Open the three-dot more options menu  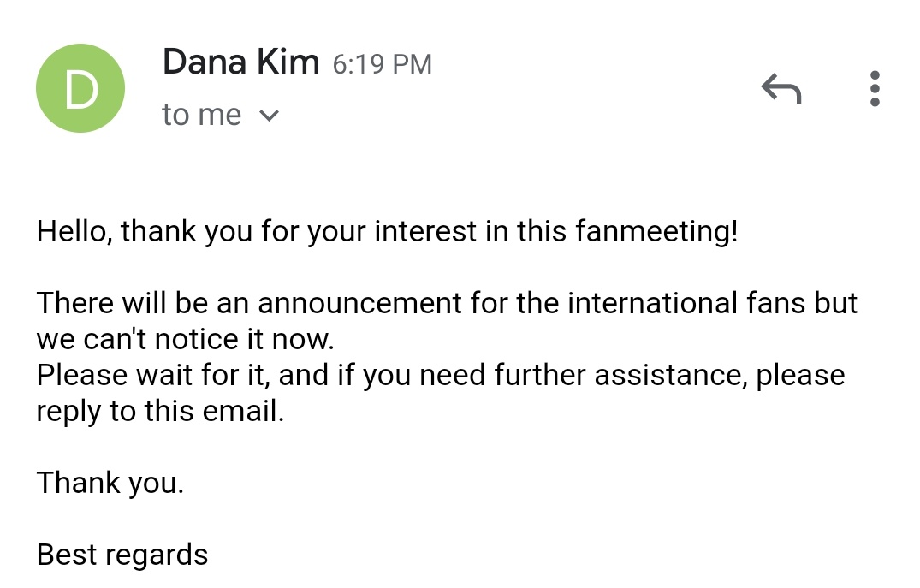[875, 89]
